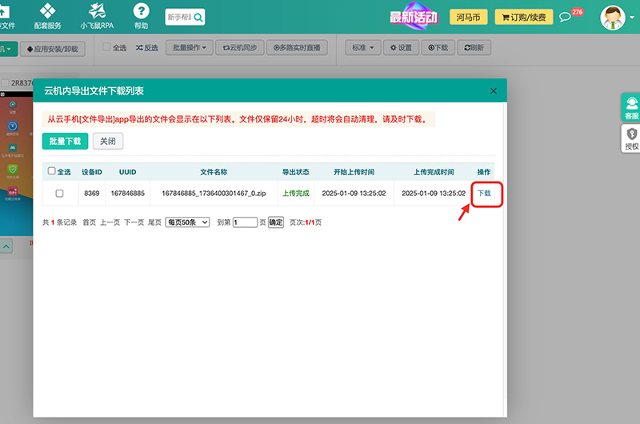Open the user avatar menu
This screenshot has height=424, width=640.
612,18
